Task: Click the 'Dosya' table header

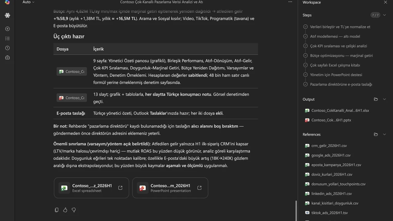Action: click(63, 49)
